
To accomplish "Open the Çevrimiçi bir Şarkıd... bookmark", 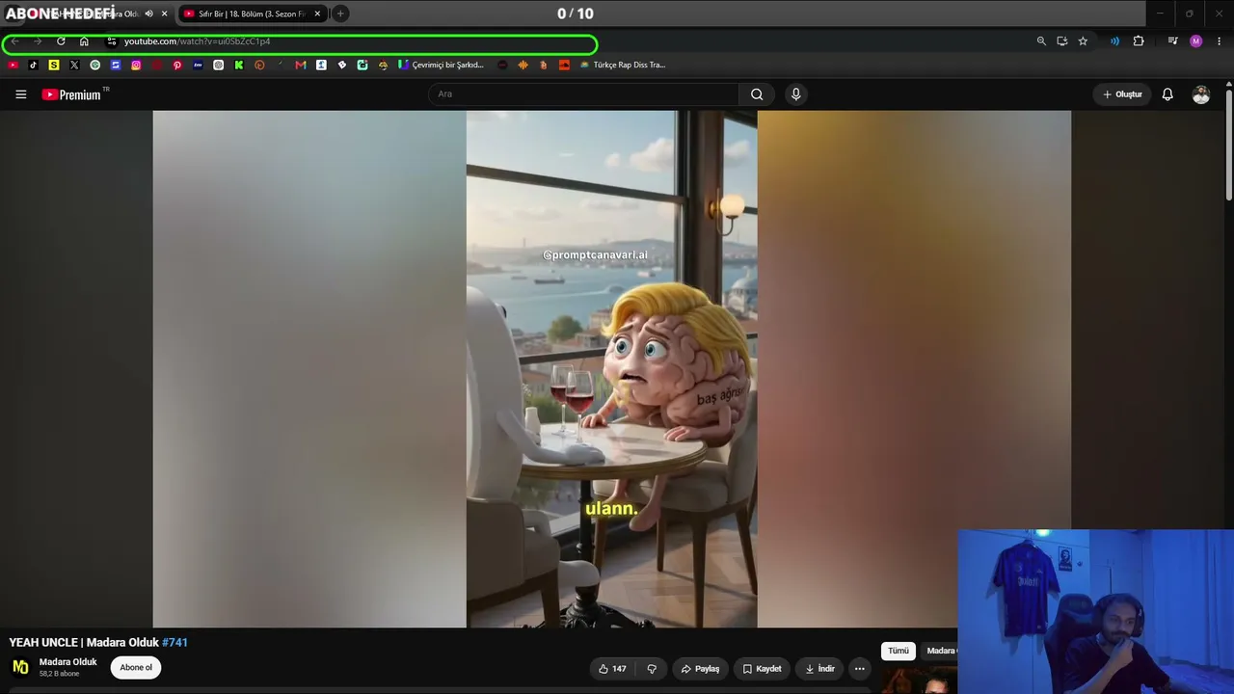I will click(441, 66).
